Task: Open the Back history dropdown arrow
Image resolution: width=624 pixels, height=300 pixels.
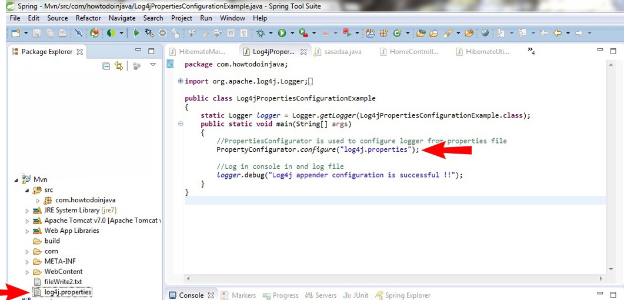Action: click(x=568, y=33)
